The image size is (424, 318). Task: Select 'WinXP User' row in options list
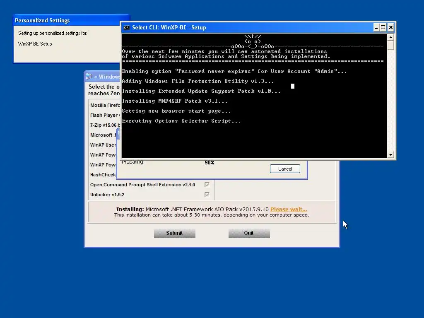pos(103,145)
